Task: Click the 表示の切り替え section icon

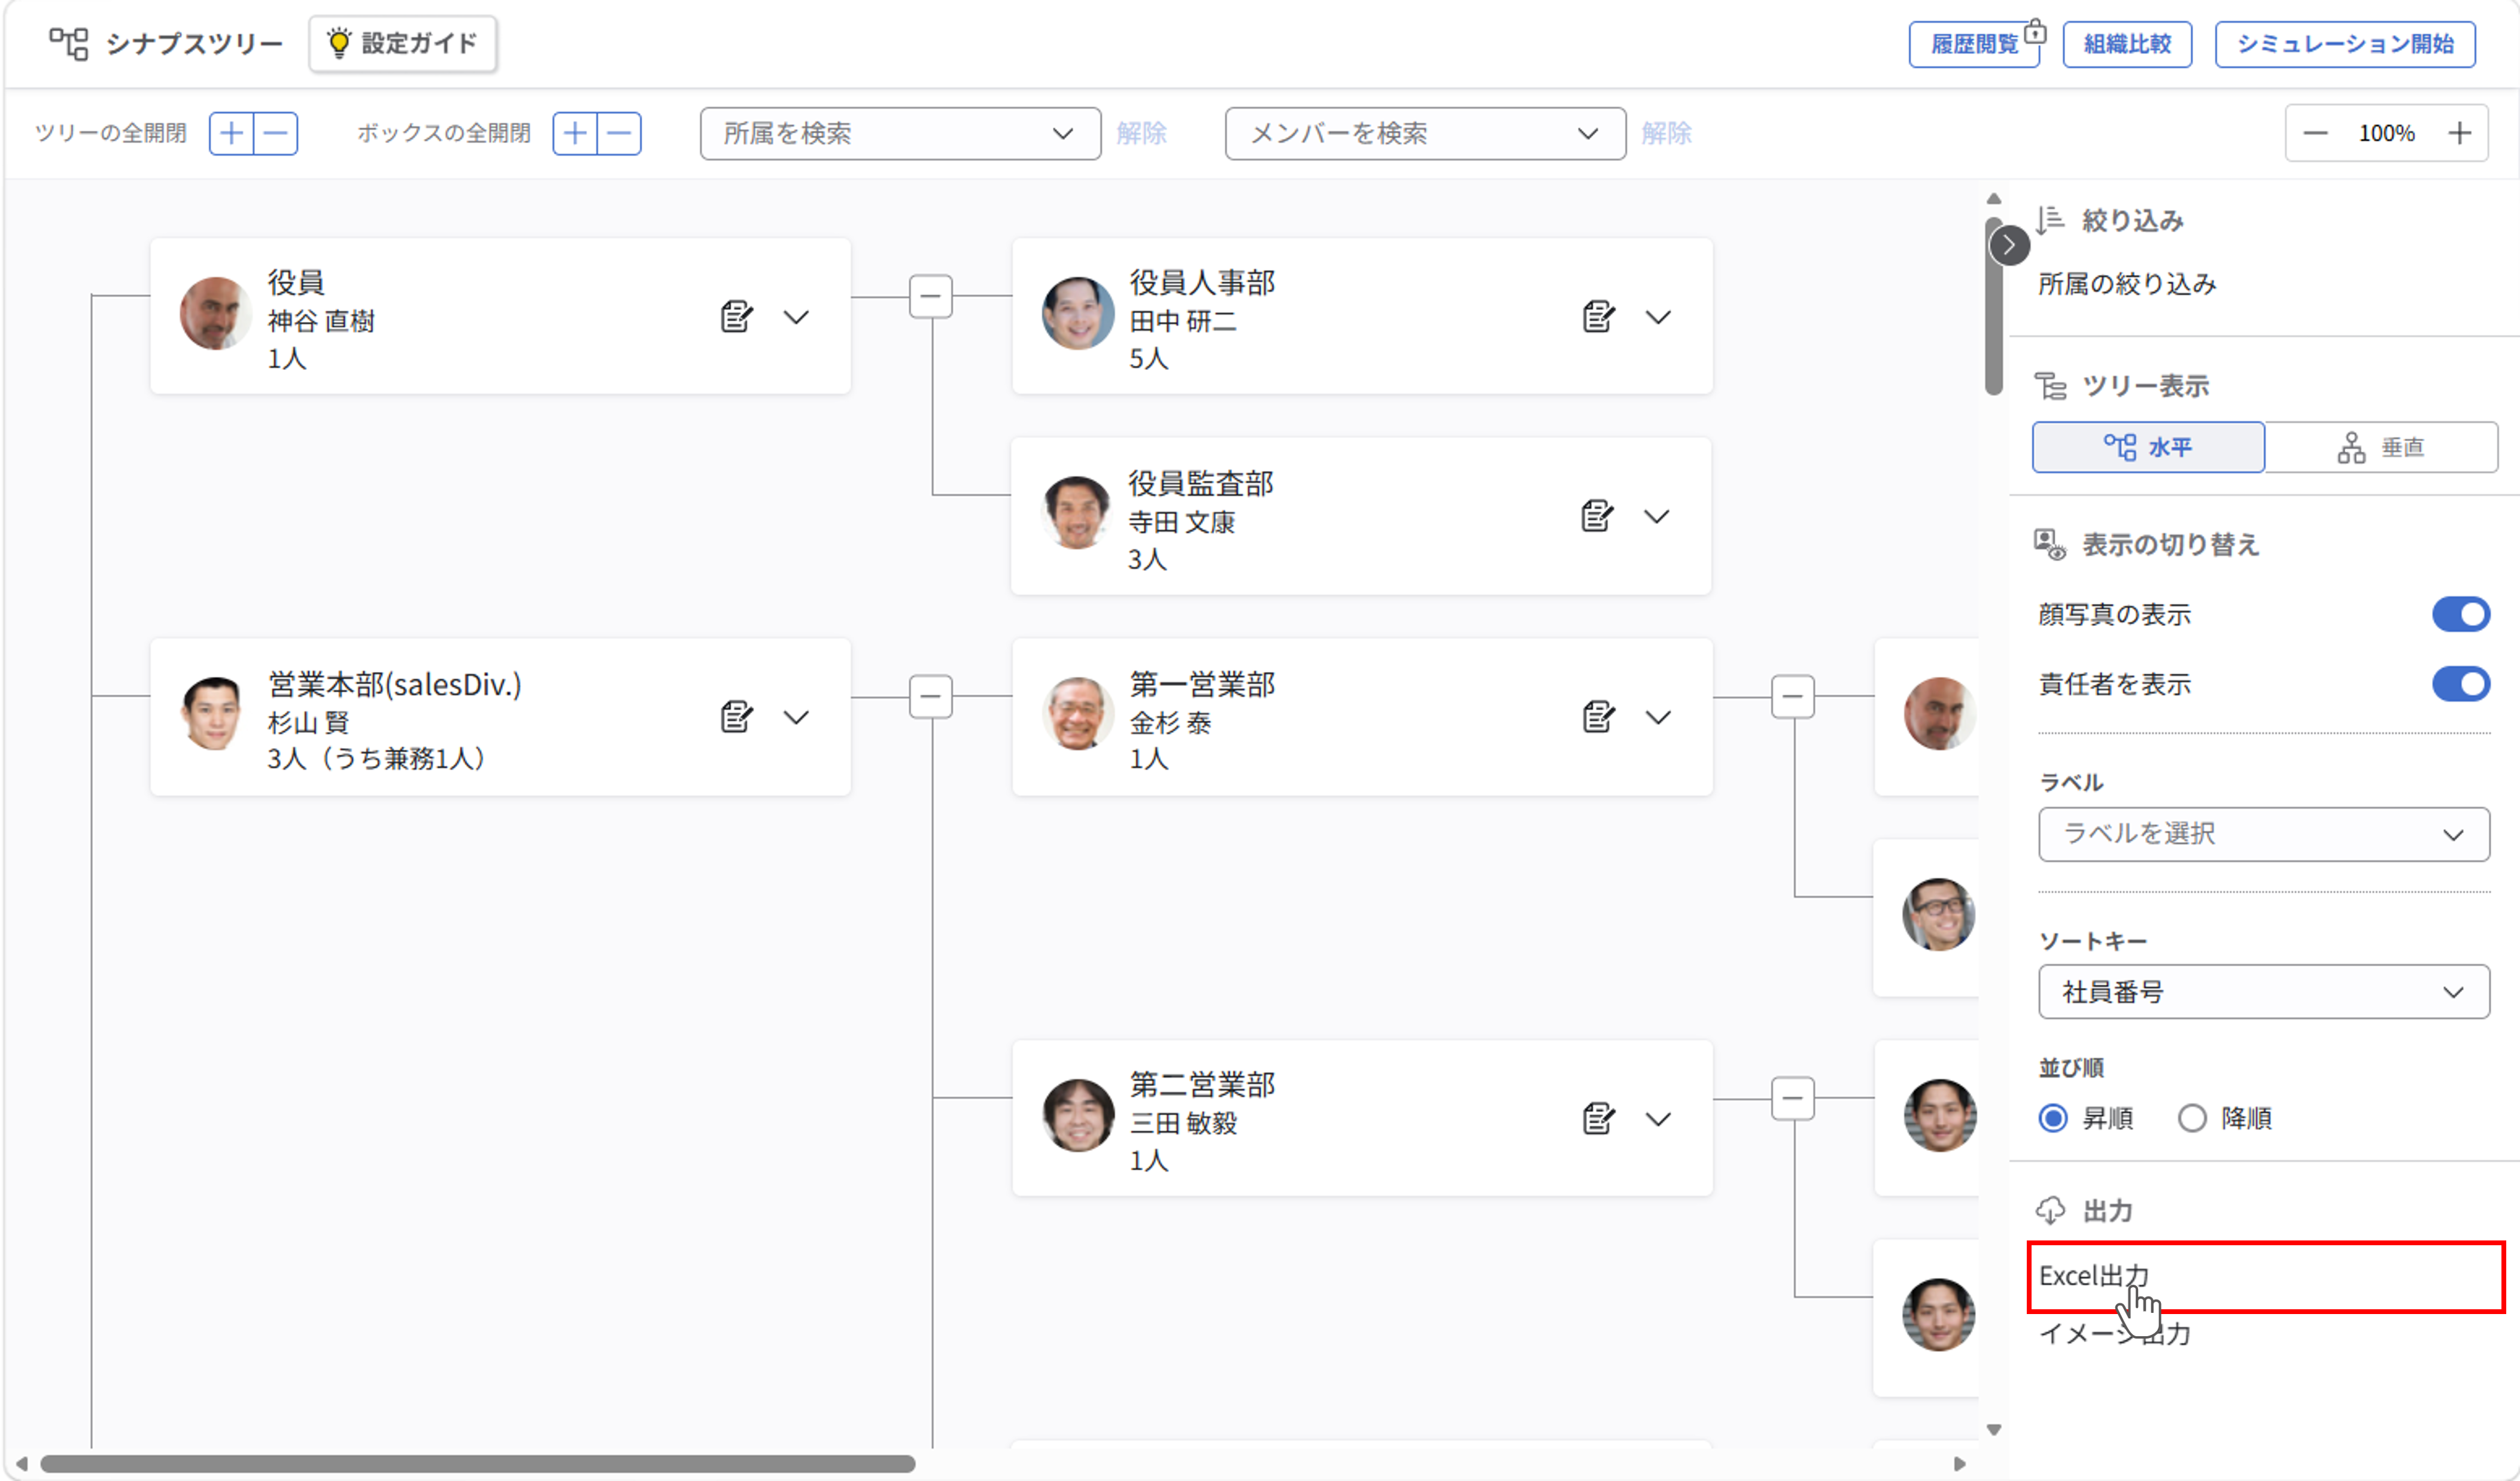Action: click(2050, 545)
